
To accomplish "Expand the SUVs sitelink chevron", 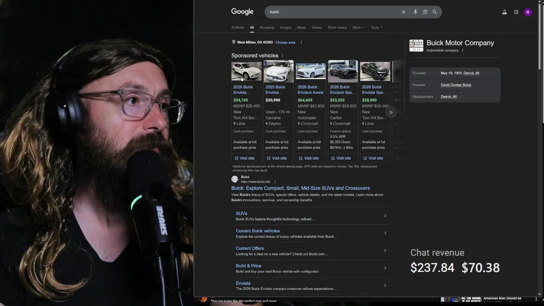I will click(x=385, y=216).
